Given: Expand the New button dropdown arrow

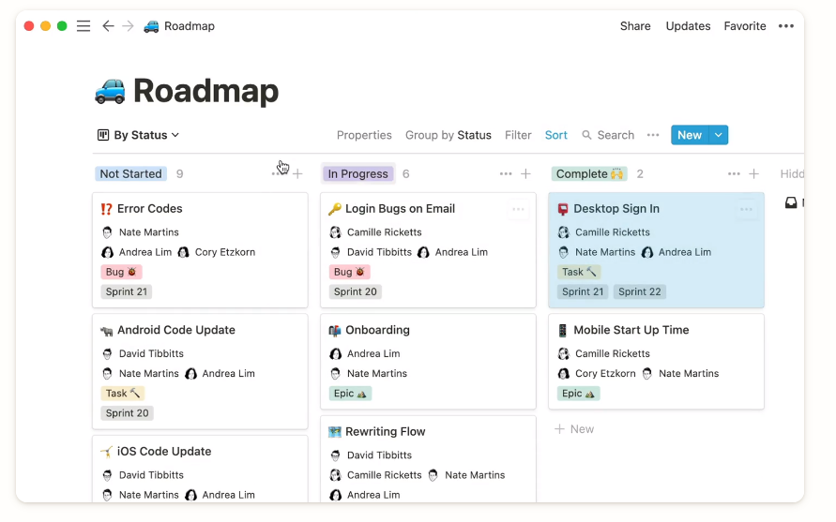Looking at the screenshot, I should pyautogui.click(x=719, y=135).
